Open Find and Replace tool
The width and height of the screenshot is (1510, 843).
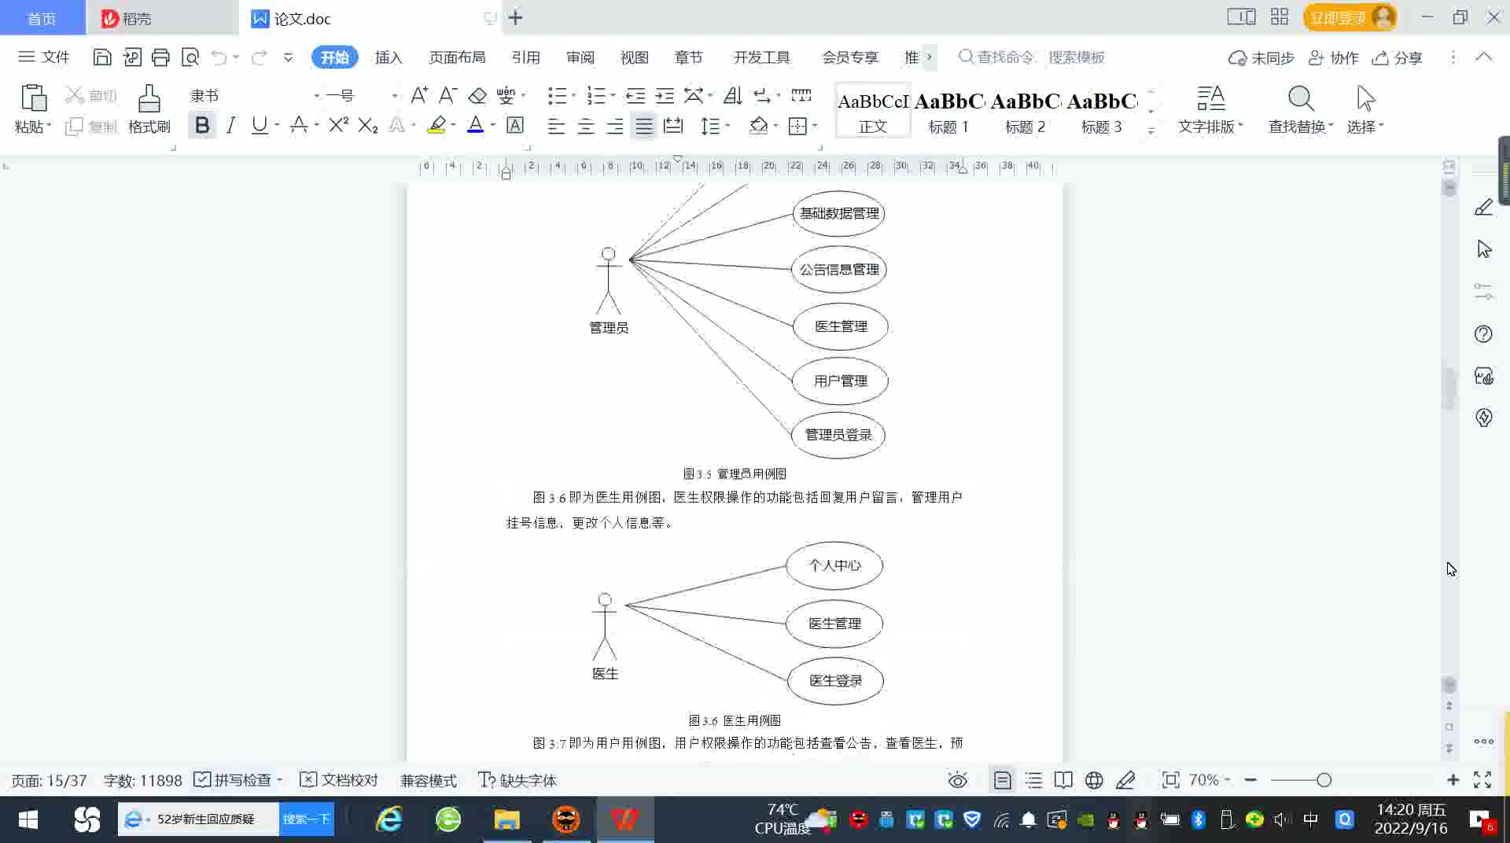[1301, 109]
